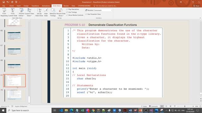The image size is (202, 113).
Task: Click the zoom slider handle
Action: 185,106
